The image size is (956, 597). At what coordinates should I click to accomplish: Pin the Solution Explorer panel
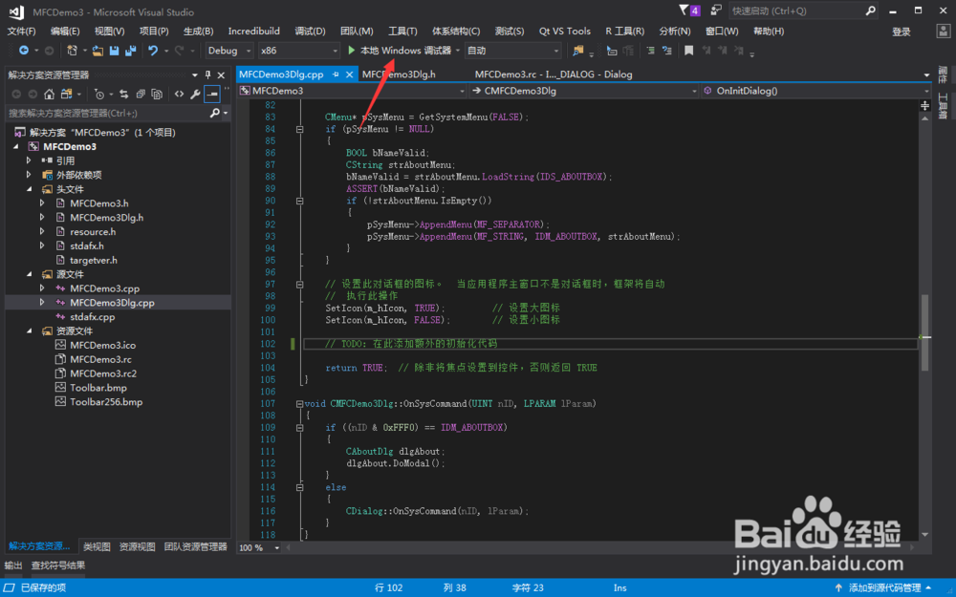[x=207, y=75]
